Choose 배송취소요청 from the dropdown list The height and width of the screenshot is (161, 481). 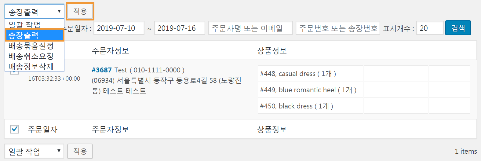coord(31,56)
